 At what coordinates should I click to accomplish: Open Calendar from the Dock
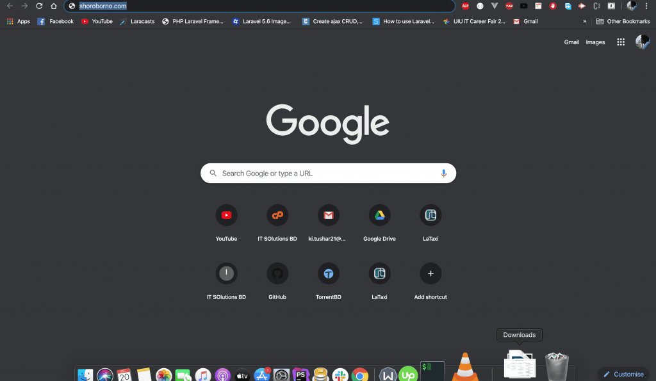124,375
